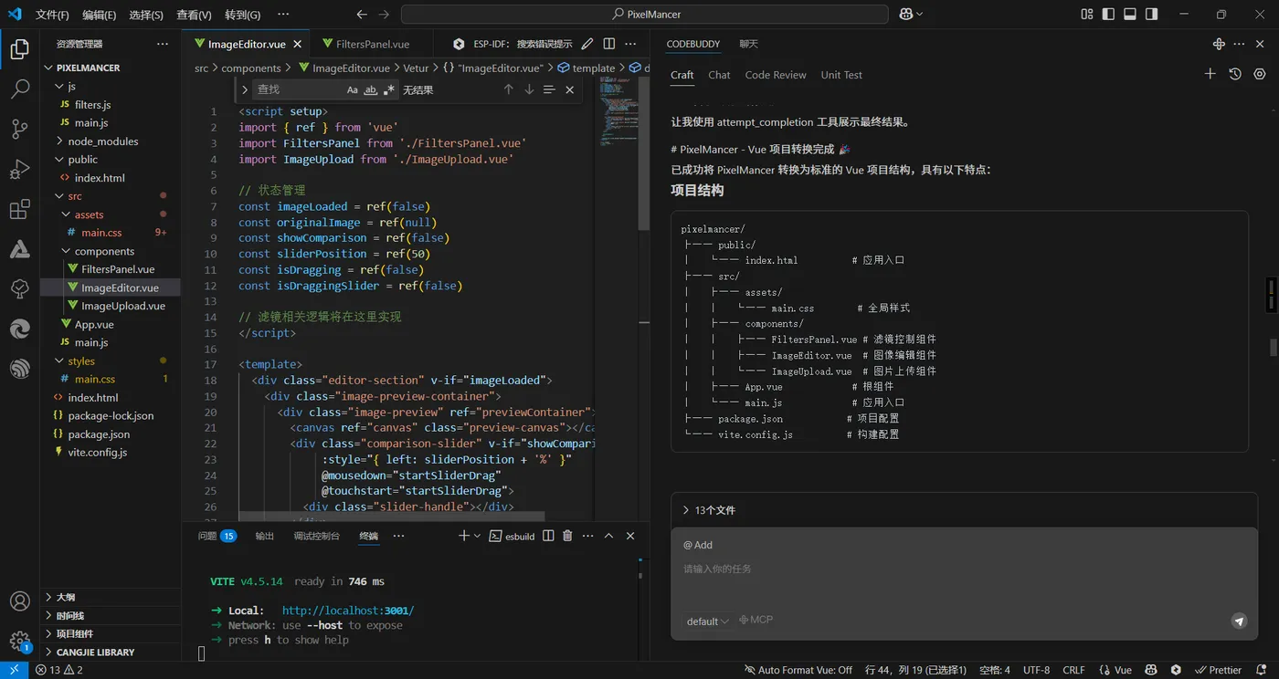
Task: Split the editor to the right
Action: pos(609,44)
